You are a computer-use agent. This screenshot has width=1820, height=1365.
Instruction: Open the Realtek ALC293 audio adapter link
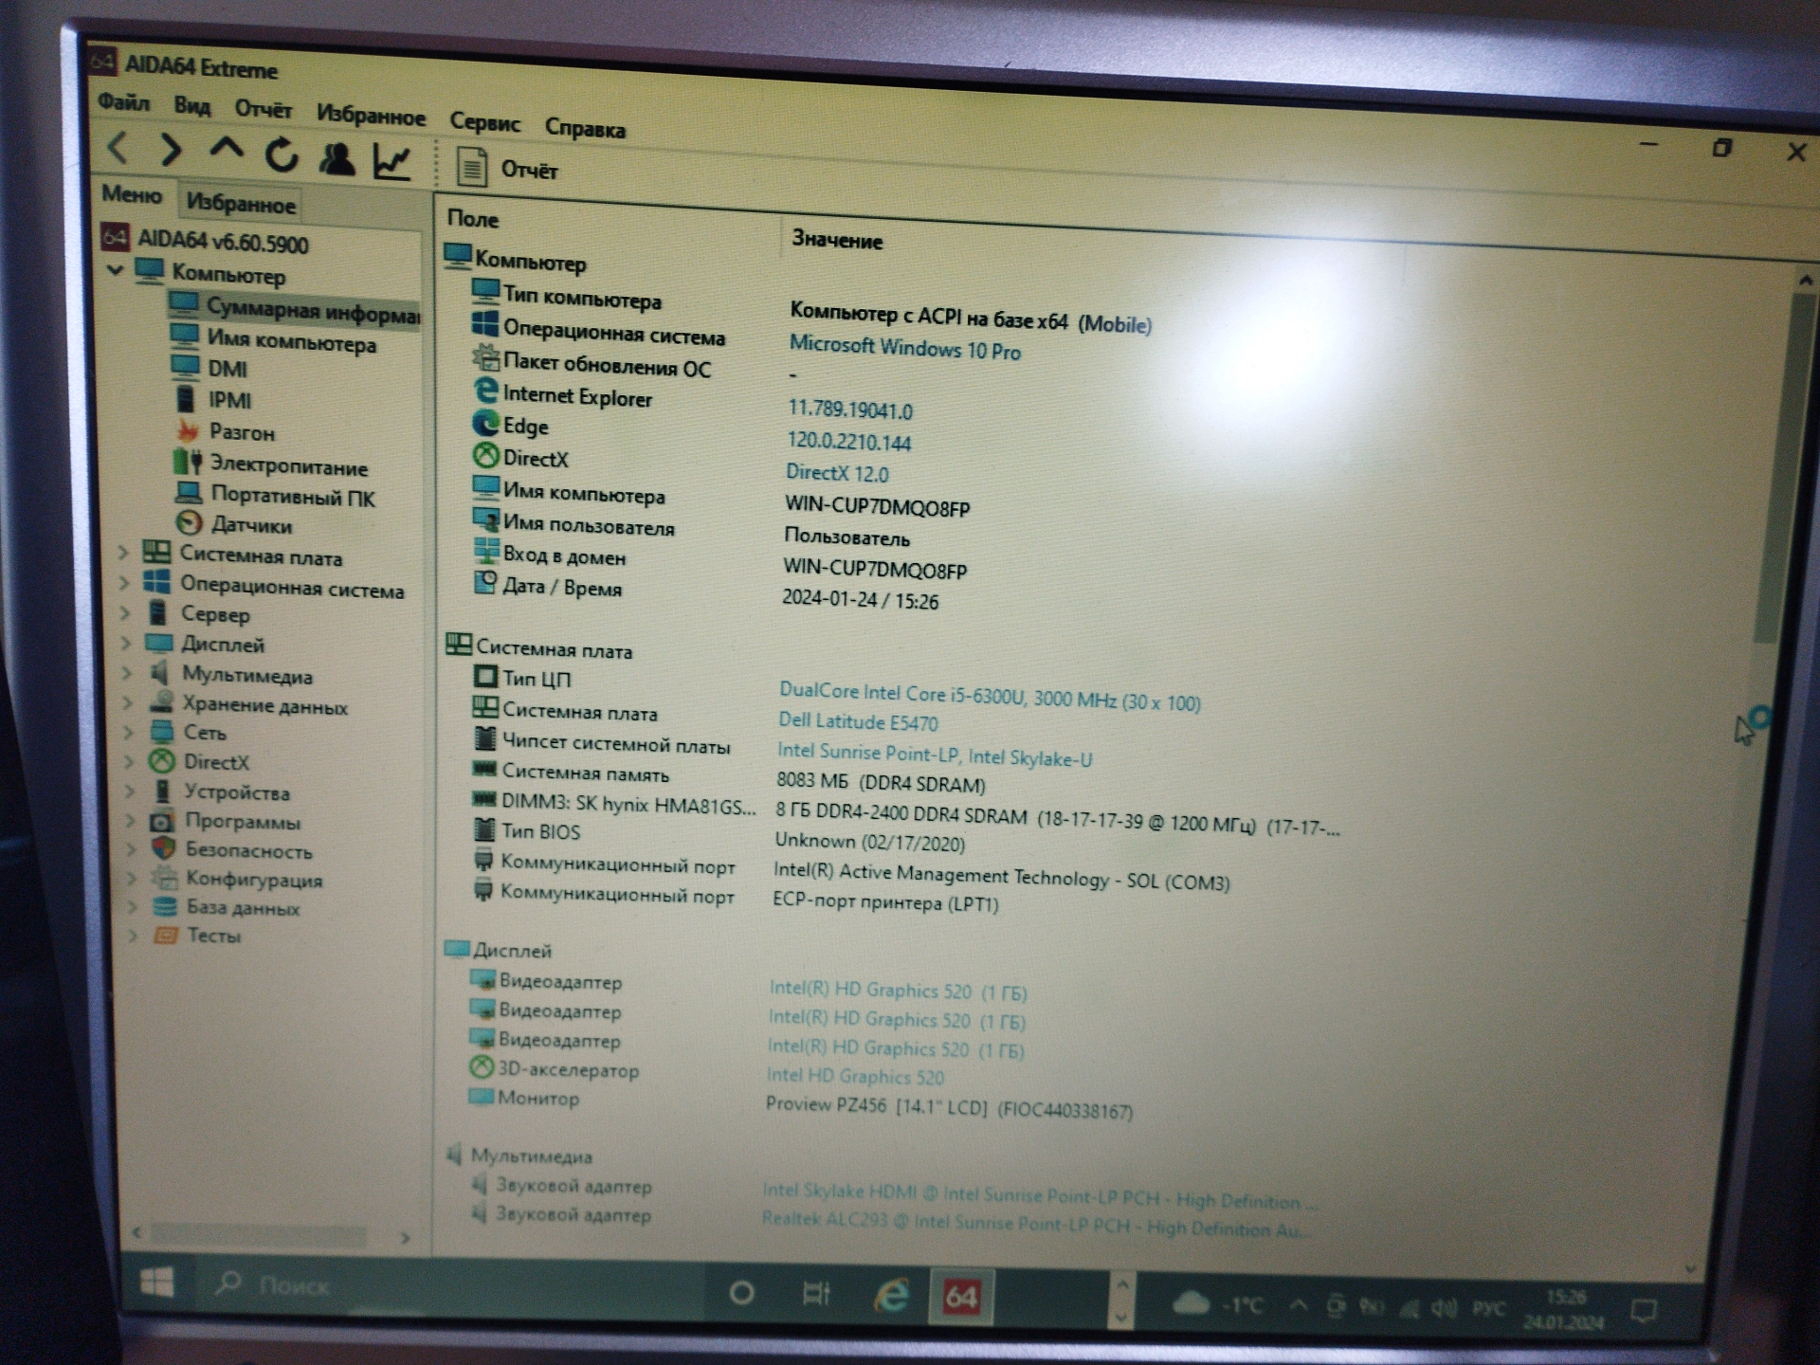1037,1225
